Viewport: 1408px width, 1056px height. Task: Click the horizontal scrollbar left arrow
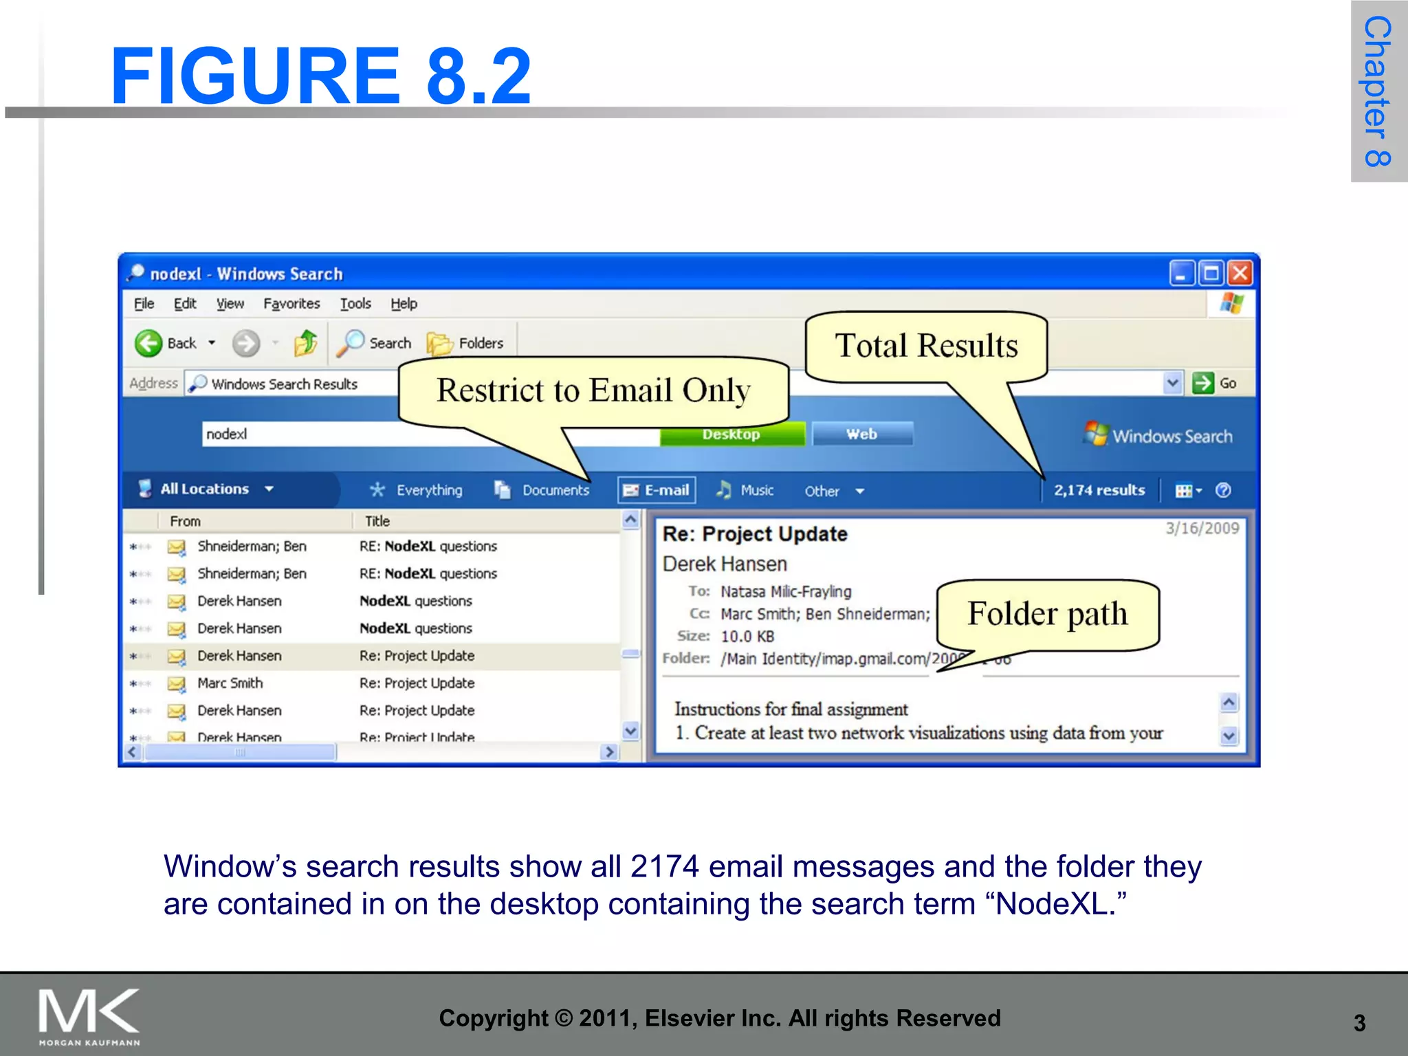(133, 752)
